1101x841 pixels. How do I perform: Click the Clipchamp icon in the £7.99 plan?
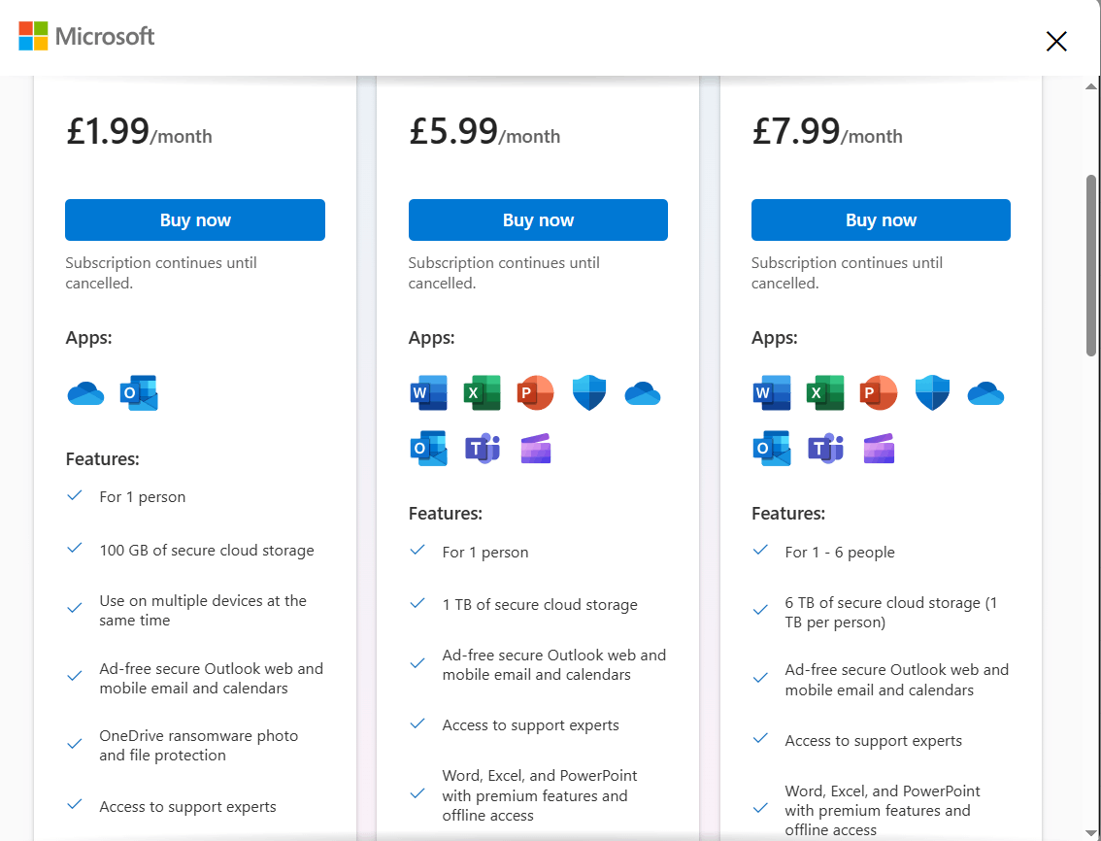[879, 449]
